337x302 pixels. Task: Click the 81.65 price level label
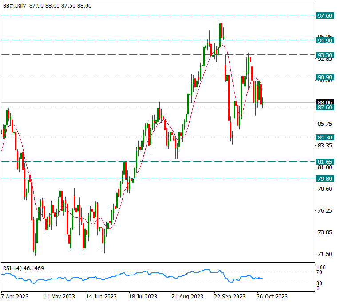pos(325,162)
